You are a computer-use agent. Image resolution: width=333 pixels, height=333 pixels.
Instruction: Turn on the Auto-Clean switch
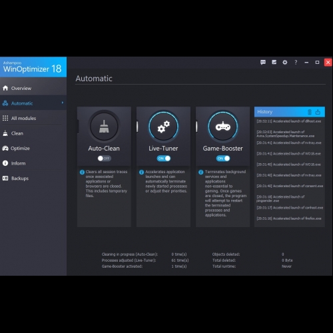[104, 159]
